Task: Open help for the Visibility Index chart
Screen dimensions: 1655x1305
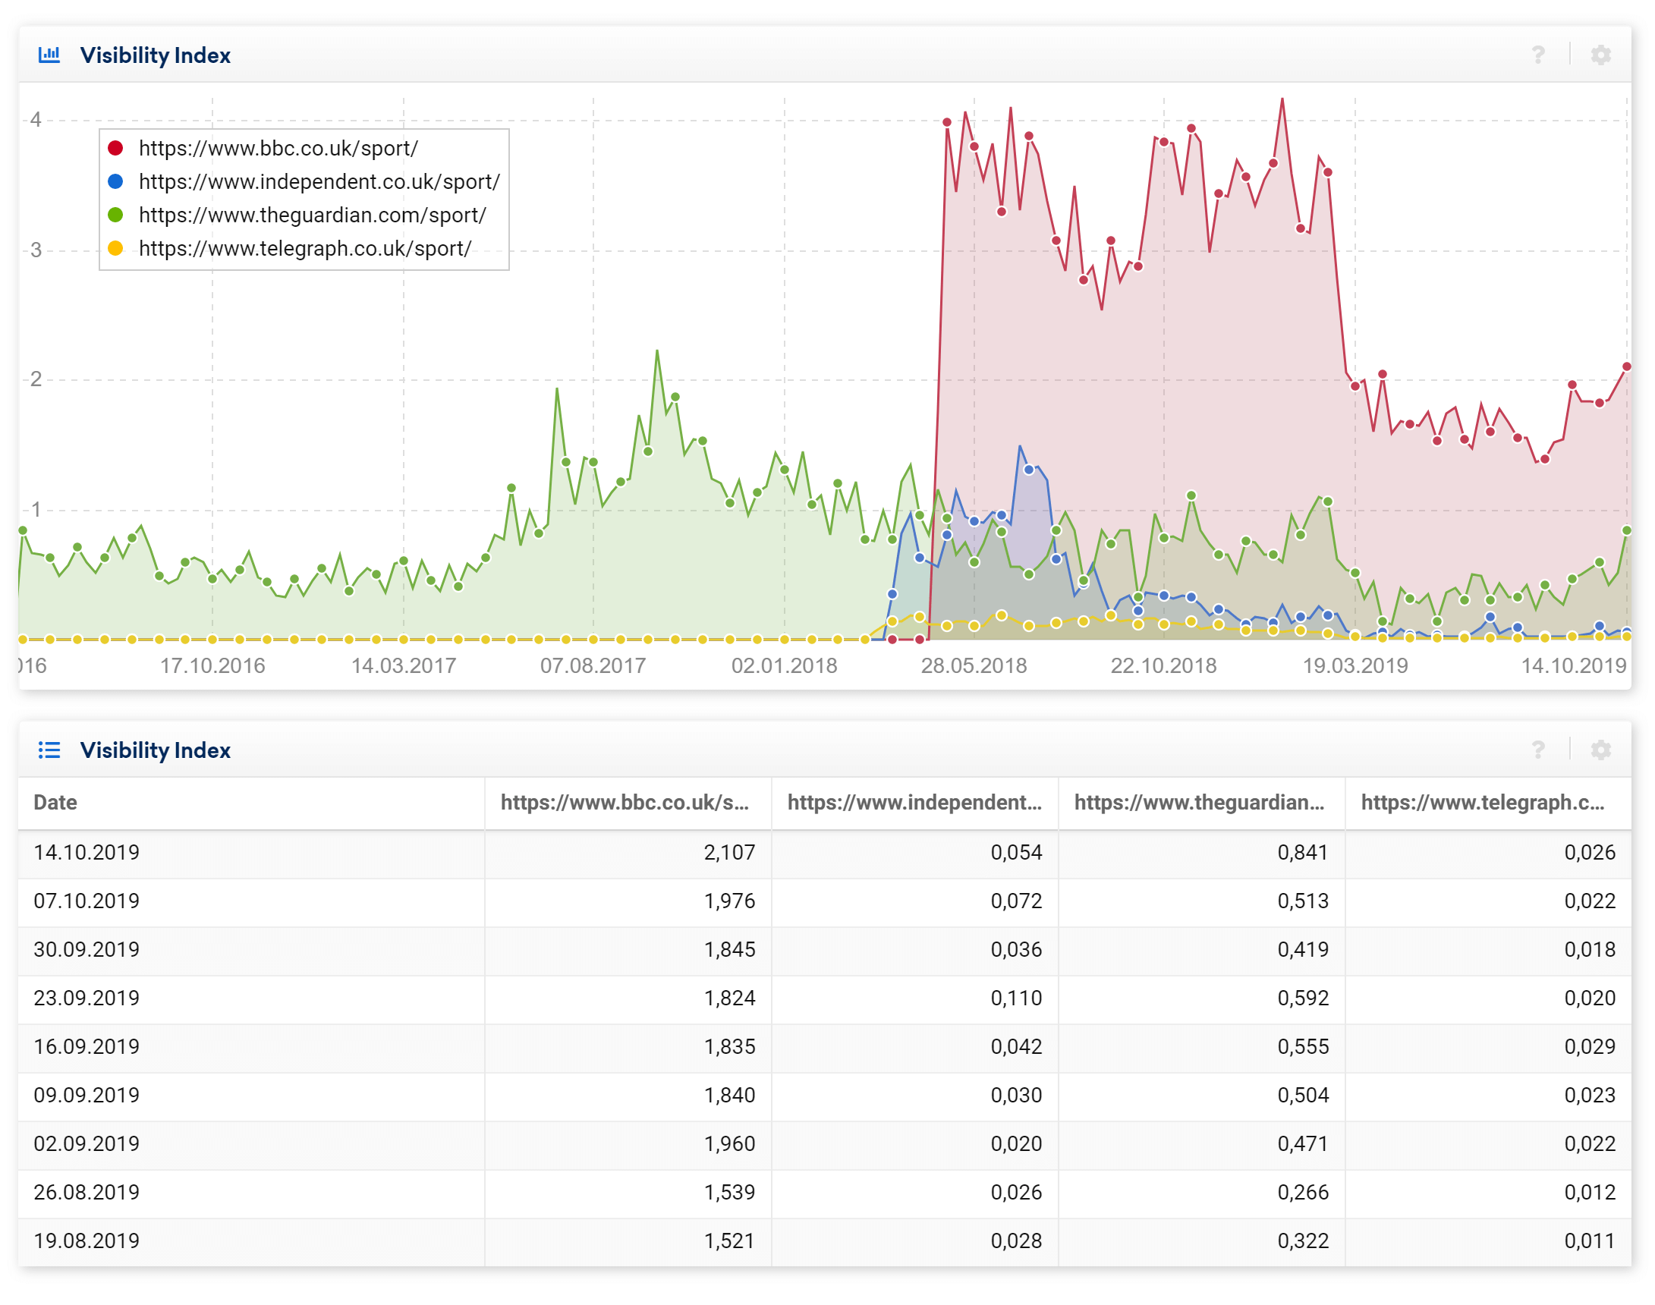Action: [1537, 55]
